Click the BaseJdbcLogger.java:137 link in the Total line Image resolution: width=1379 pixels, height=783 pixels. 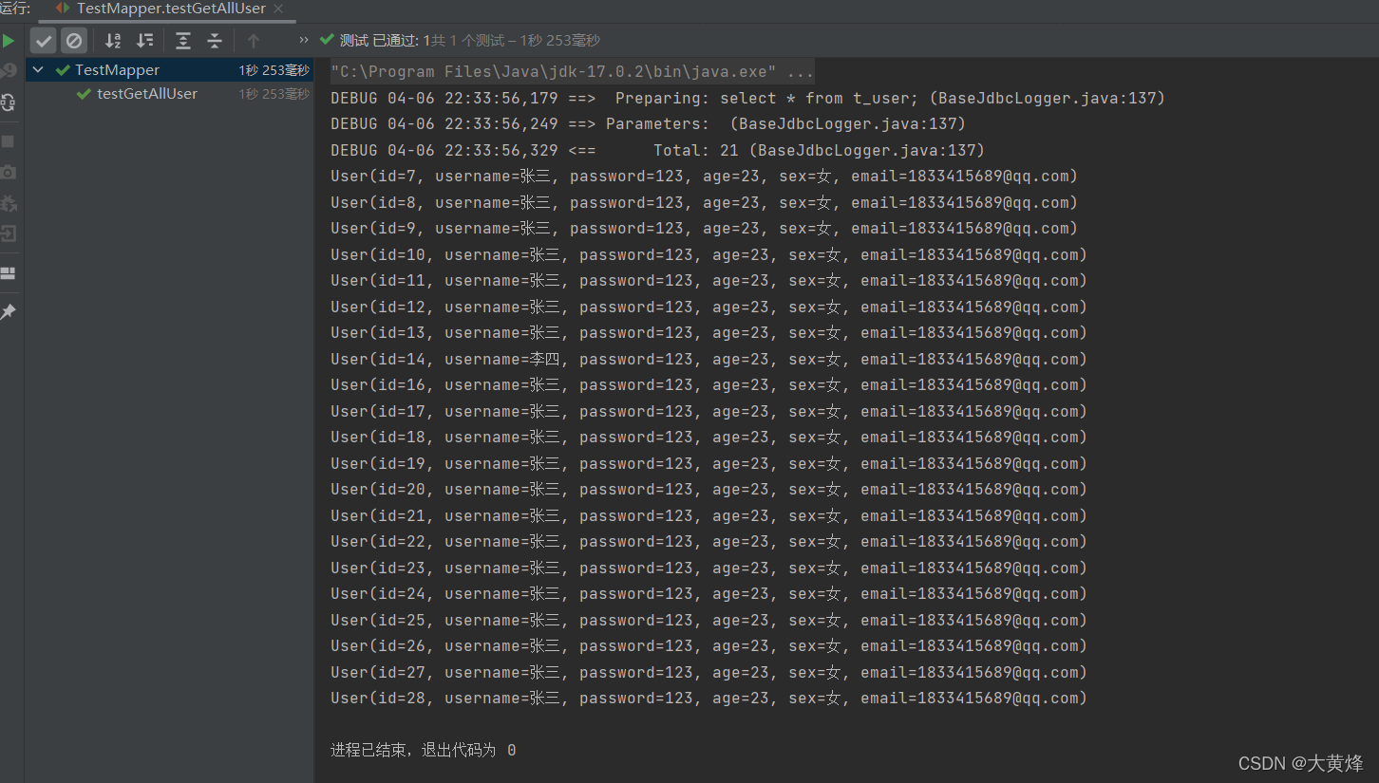tap(866, 150)
